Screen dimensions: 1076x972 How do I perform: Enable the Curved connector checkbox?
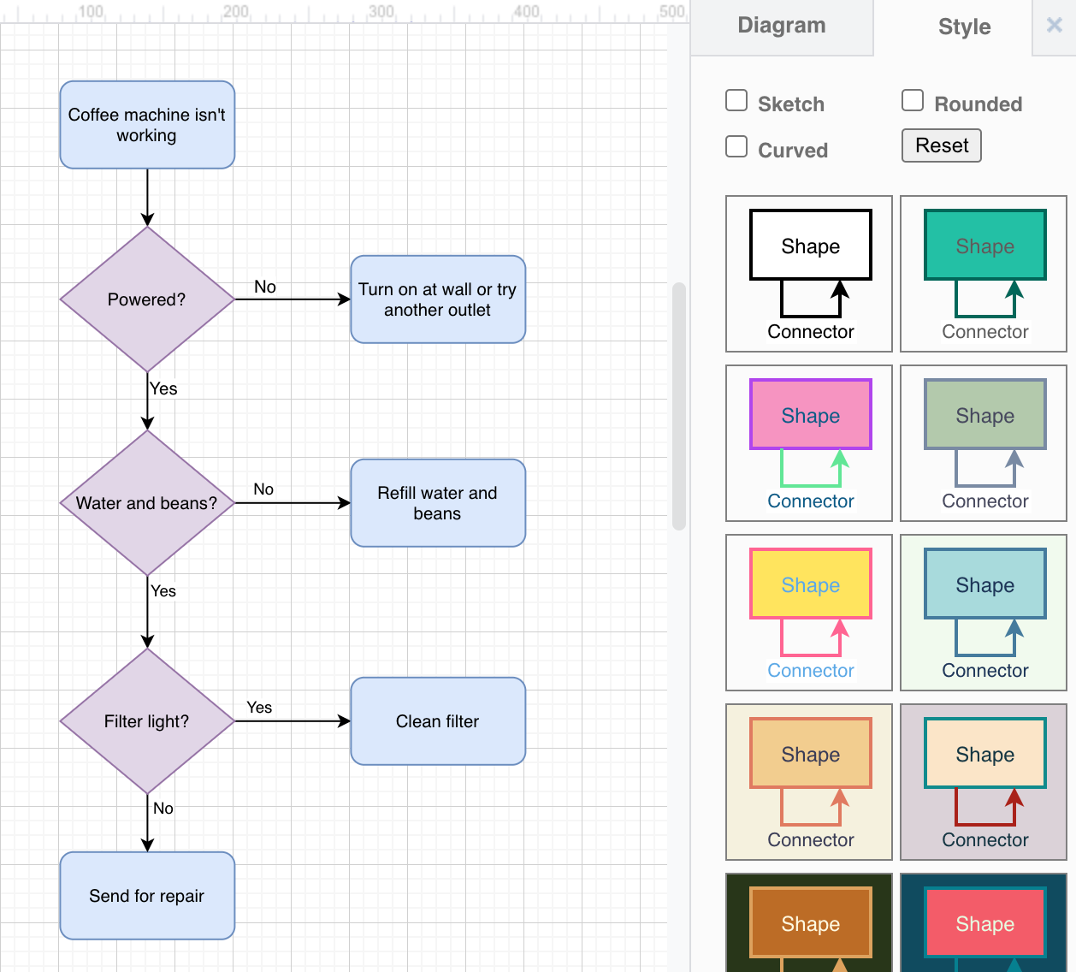pyautogui.click(x=736, y=146)
